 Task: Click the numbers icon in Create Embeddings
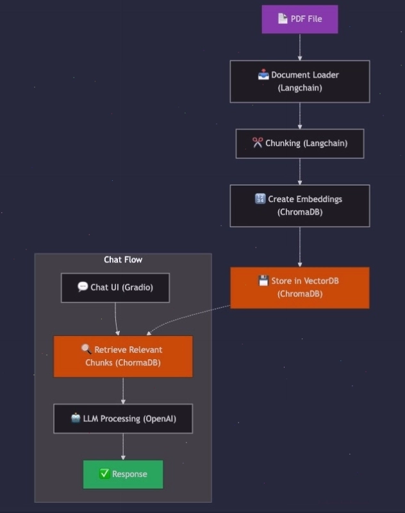260,199
